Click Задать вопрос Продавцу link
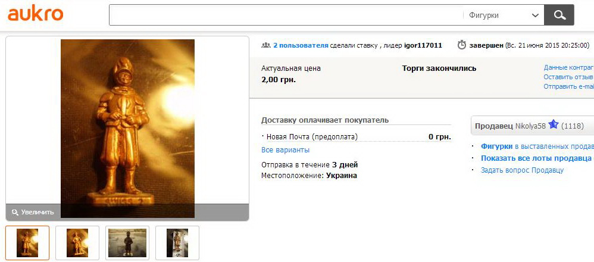This screenshot has height=262, width=594. (x=522, y=170)
